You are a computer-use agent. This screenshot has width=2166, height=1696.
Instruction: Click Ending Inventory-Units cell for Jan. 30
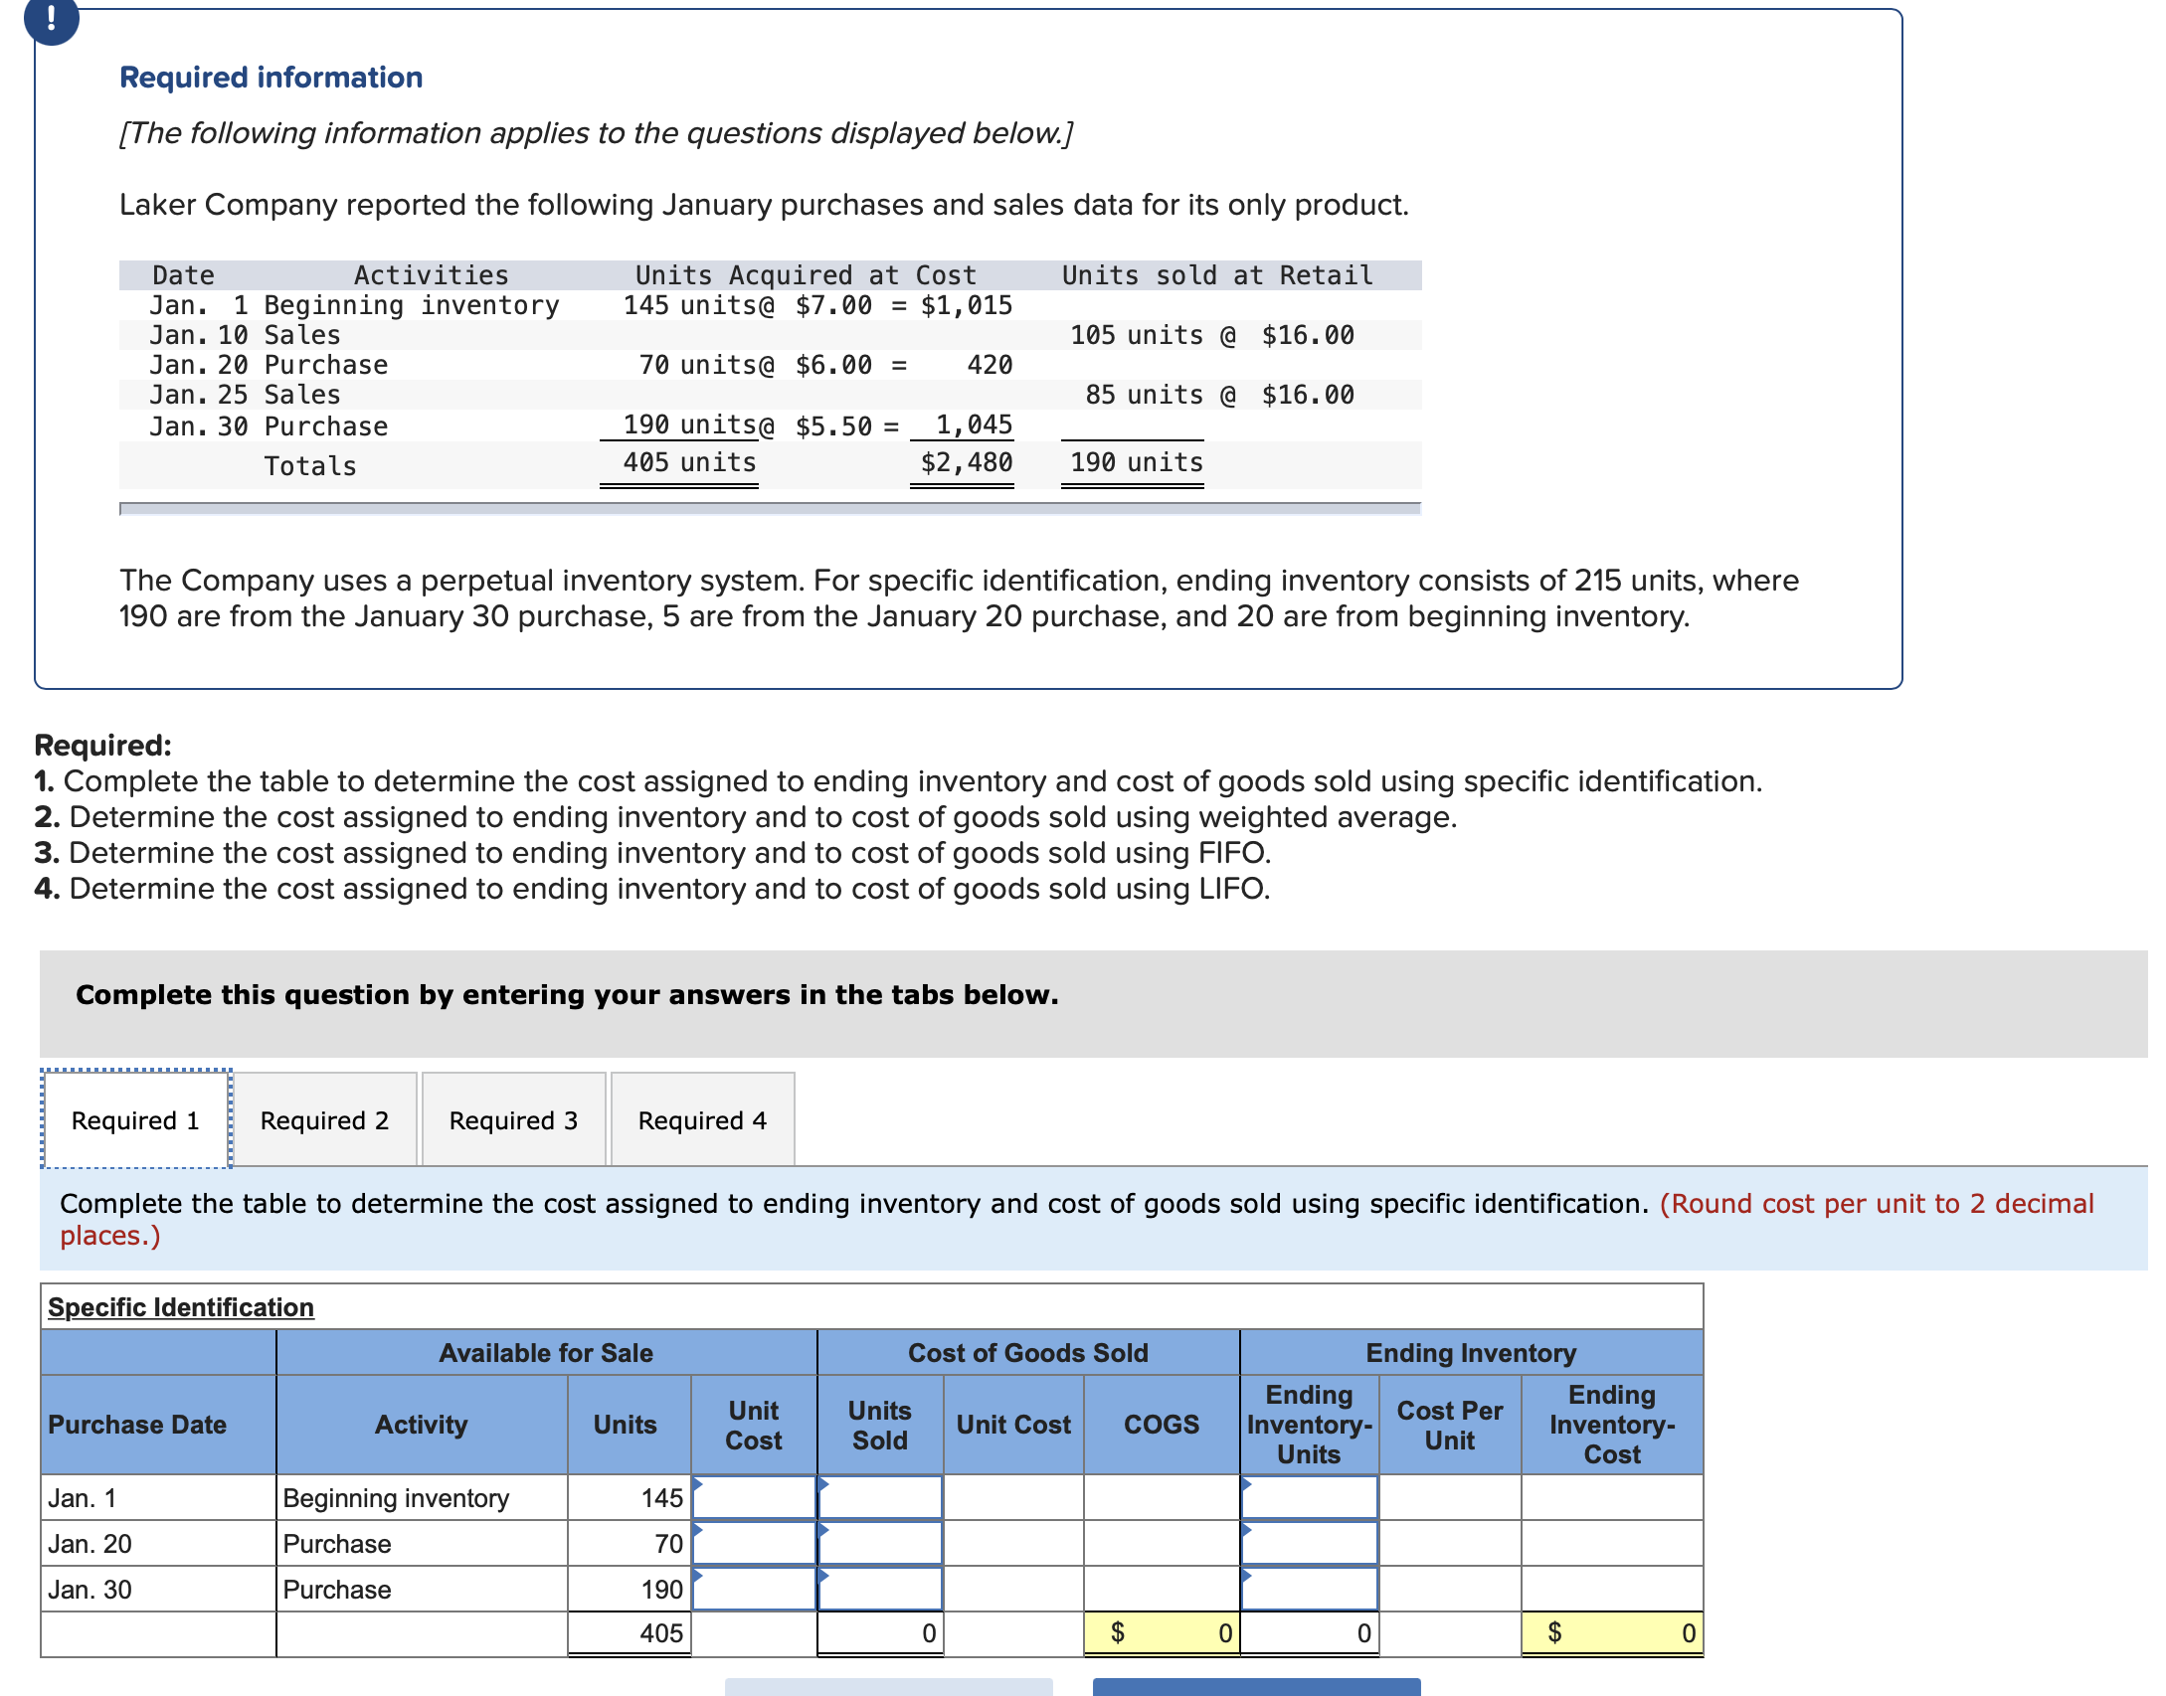[x=1309, y=1590]
